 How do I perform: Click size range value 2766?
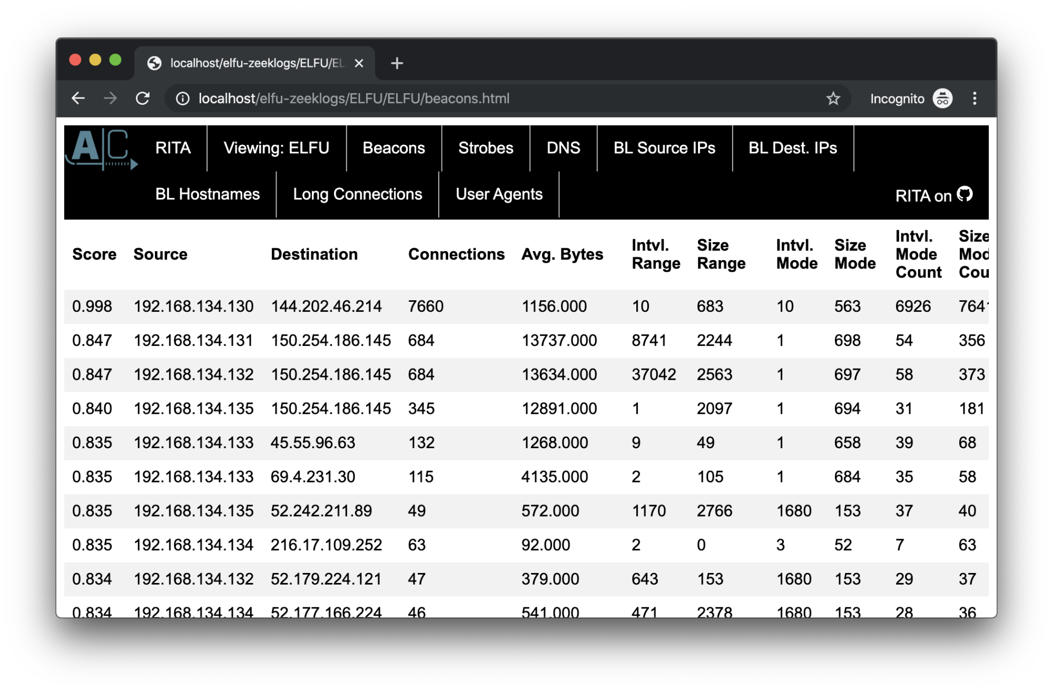click(715, 511)
